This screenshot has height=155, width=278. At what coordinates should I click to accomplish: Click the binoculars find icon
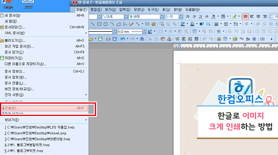pyautogui.click(x=142, y=39)
